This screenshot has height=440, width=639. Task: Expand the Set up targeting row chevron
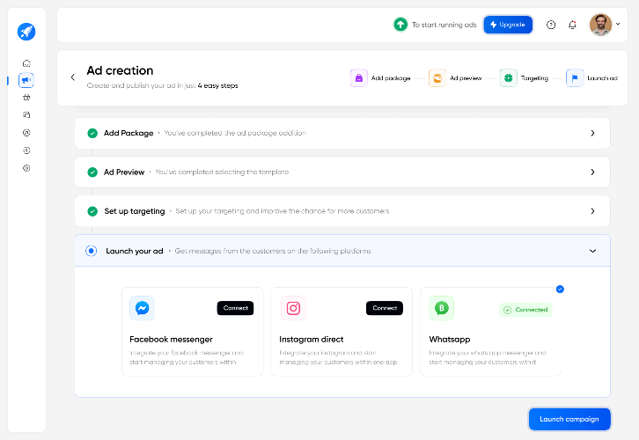[x=592, y=211]
